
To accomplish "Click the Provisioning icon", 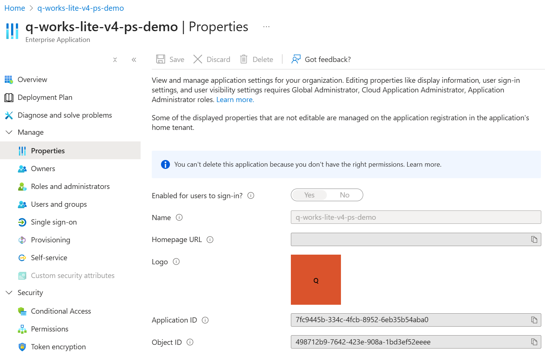I will (x=22, y=240).
